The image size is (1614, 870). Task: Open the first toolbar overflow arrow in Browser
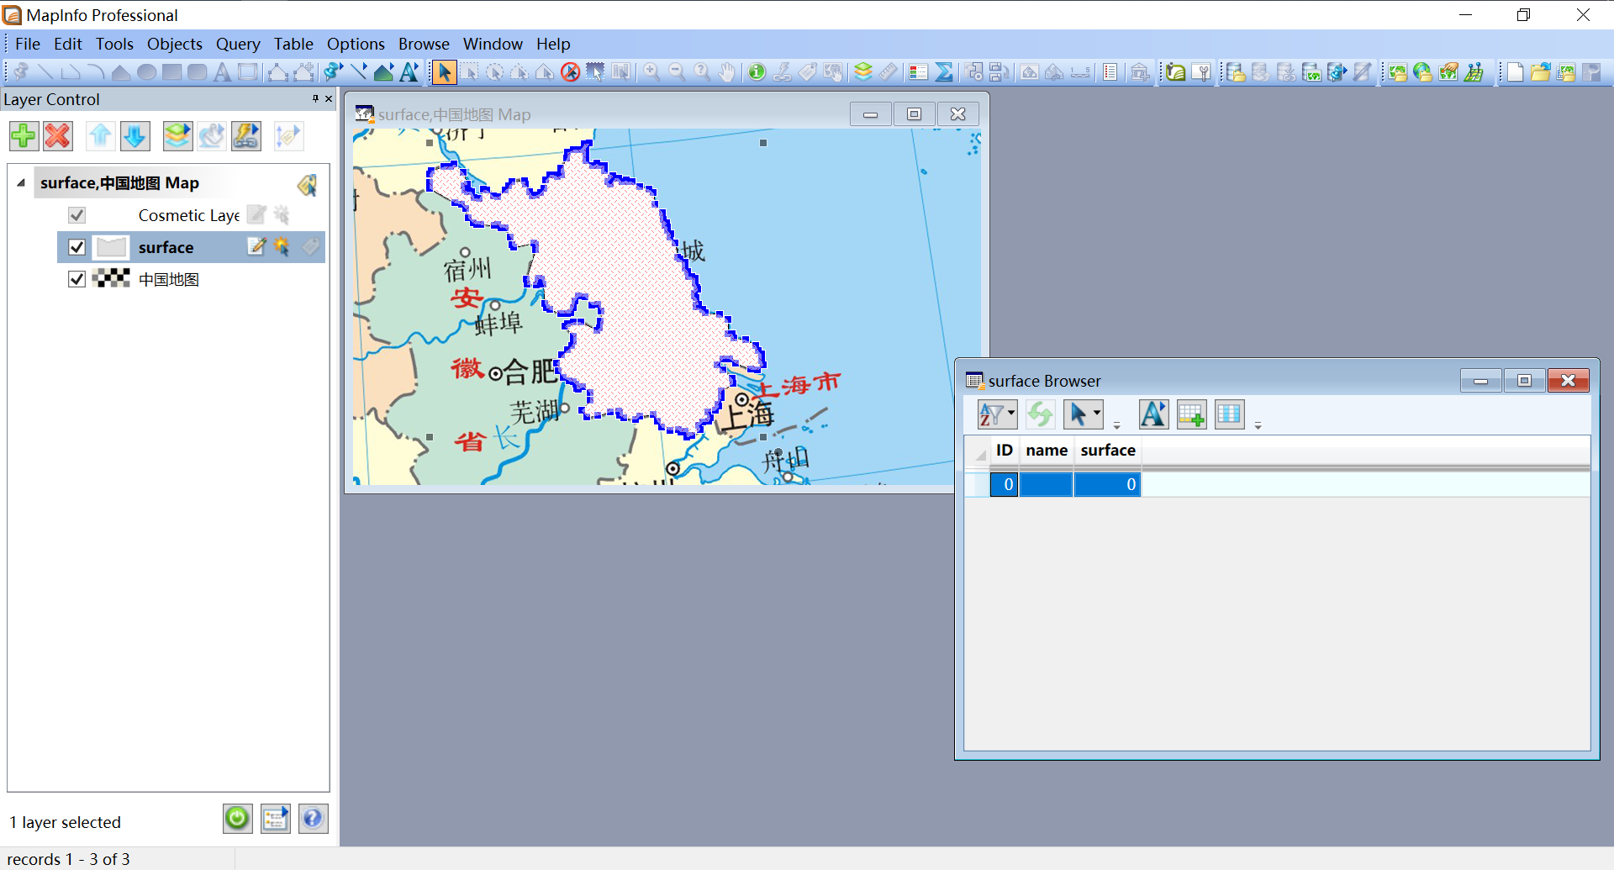coord(1117,425)
